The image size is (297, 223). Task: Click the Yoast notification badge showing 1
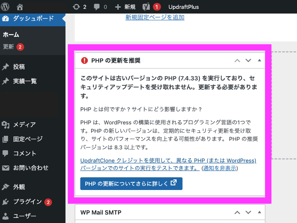tap(157, 7)
